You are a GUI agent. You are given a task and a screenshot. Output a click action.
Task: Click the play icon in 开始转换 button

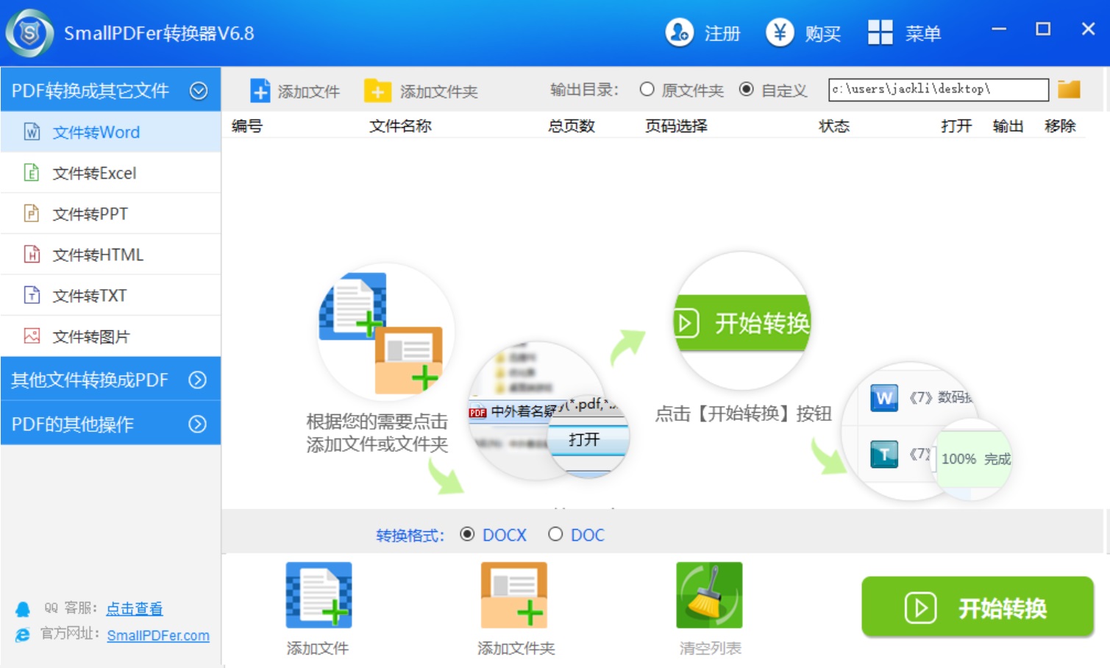[x=920, y=608]
